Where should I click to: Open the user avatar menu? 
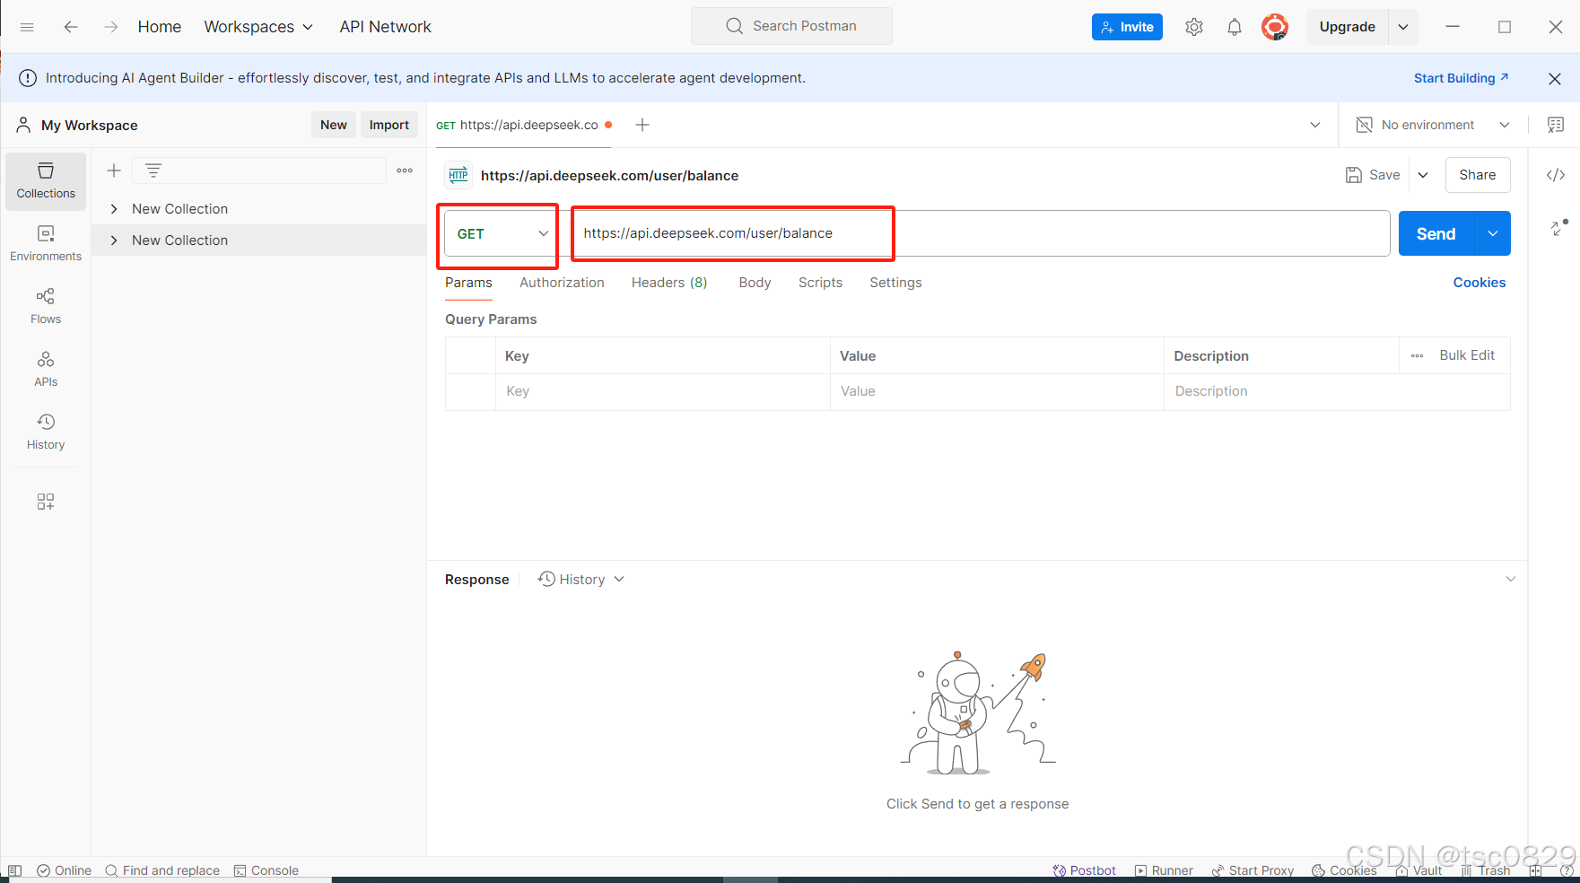[x=1275, y=27]
